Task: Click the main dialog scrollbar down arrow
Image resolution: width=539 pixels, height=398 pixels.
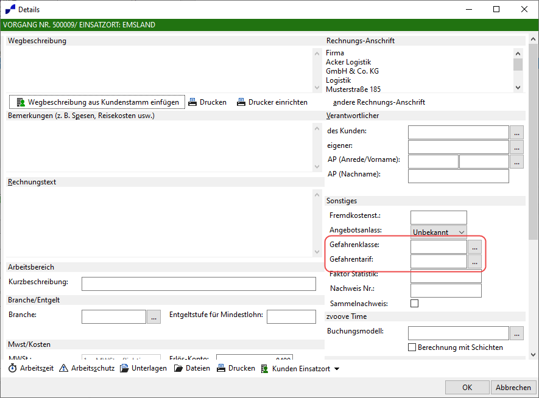Action: [533, 355]
